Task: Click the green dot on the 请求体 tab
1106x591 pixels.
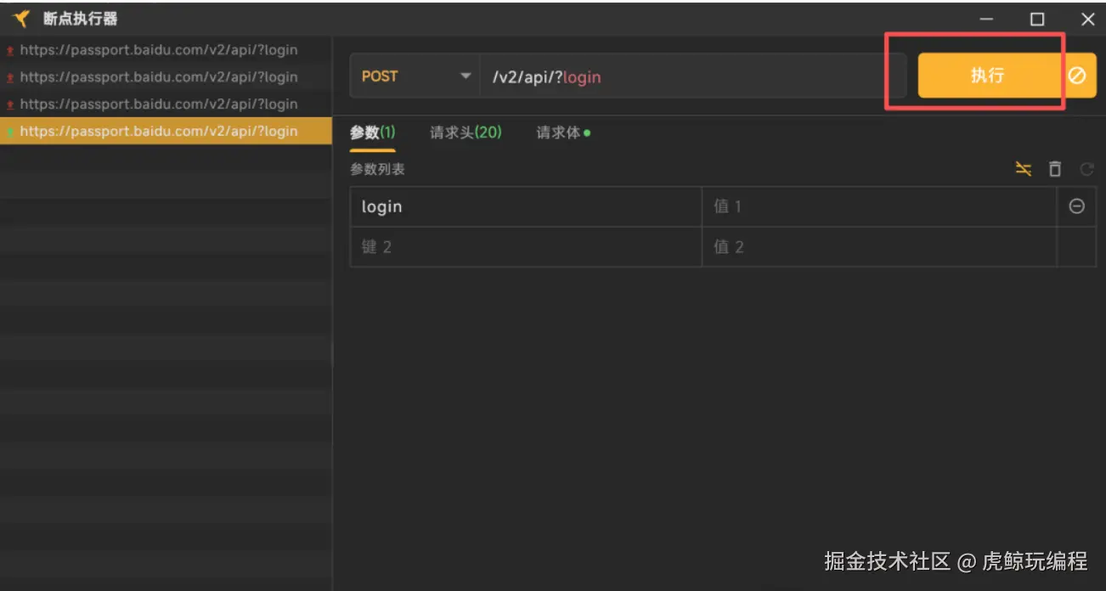Action: [x=588, y=132]
